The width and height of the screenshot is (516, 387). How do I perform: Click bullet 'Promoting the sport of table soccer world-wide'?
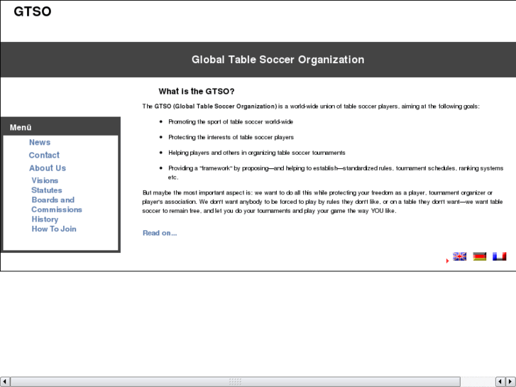(231, 122)
